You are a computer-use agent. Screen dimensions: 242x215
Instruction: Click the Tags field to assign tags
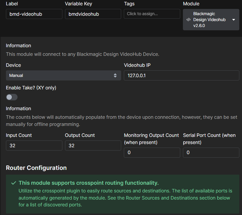click(152, 14)
